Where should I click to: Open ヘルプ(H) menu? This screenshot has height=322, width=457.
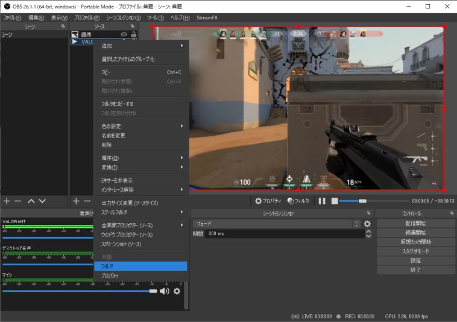(180, 17)
